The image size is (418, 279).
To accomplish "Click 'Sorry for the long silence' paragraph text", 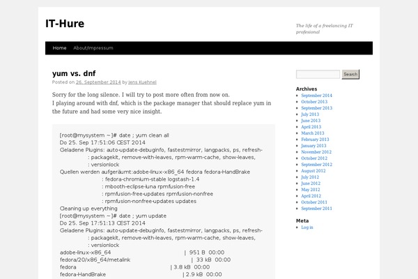I will click(141, 95).
